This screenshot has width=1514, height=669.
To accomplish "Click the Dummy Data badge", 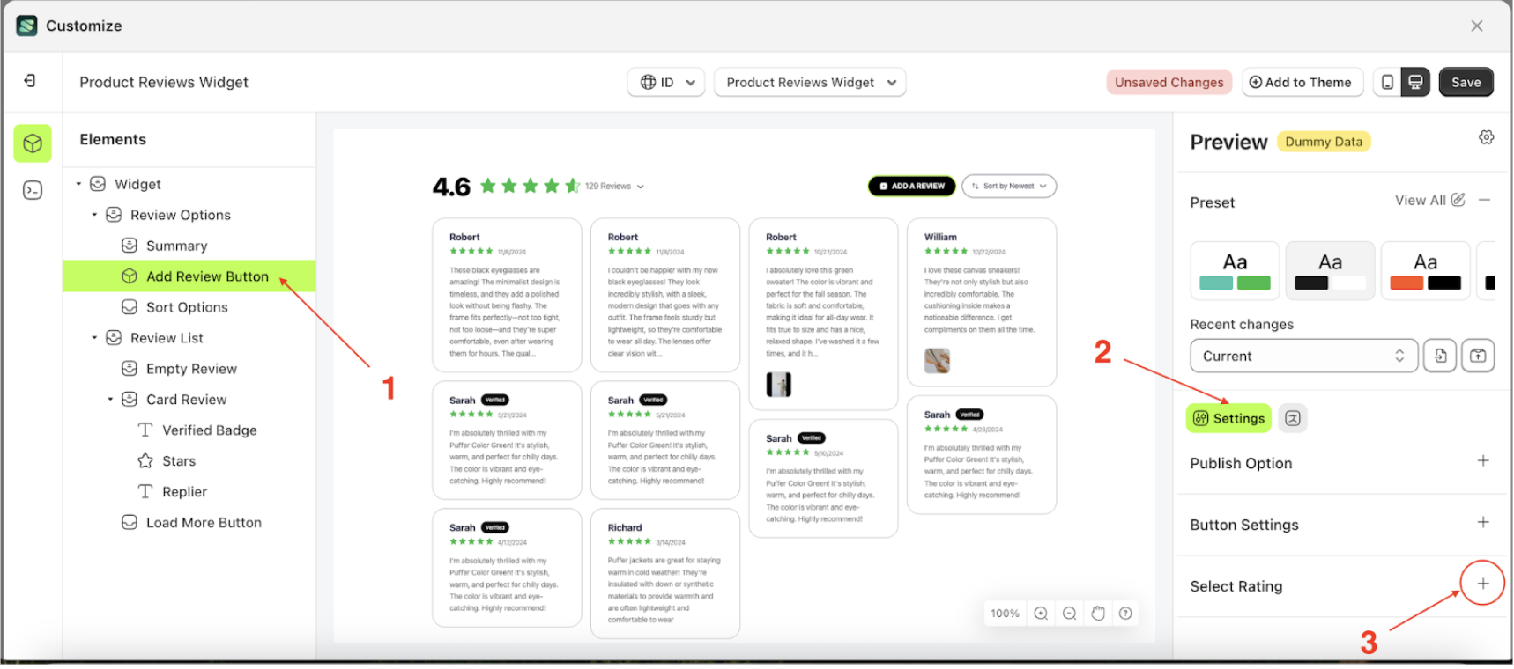I will pos(1323,142).
